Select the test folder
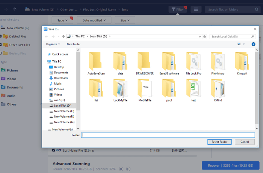 point(193,90)
